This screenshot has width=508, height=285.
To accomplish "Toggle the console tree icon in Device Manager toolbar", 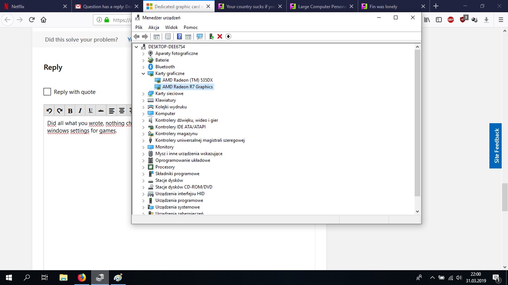I will [x=157, y=36].
